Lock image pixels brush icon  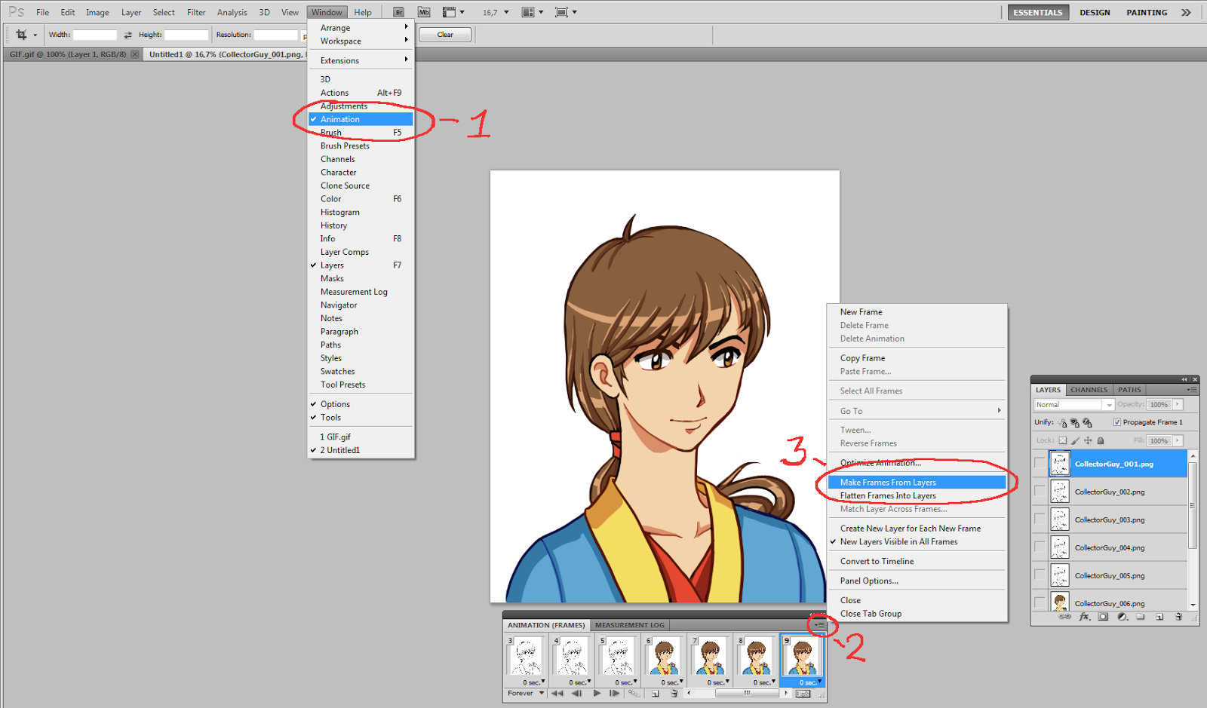(x=1075, y=440)
